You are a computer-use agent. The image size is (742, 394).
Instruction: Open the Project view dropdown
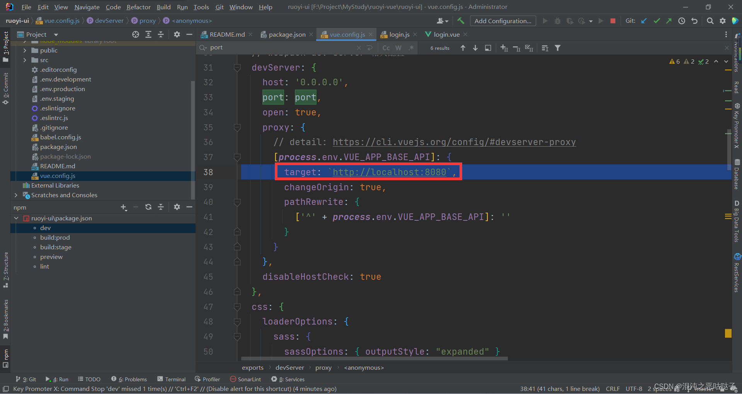click(56, 35)
